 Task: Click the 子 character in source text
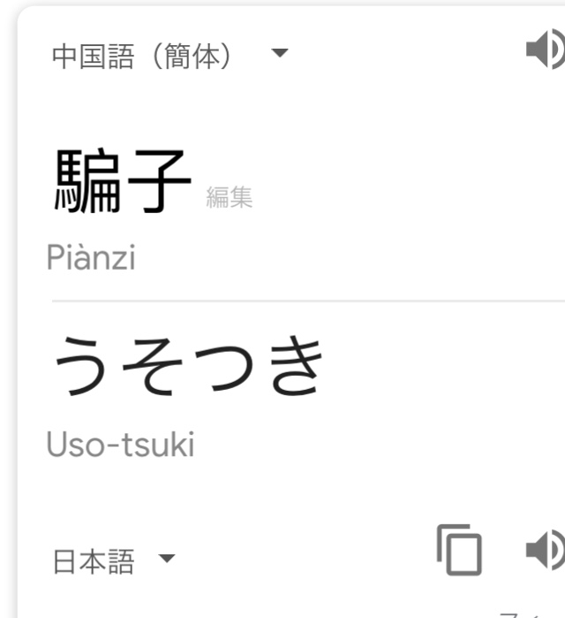tap(160, 181)
